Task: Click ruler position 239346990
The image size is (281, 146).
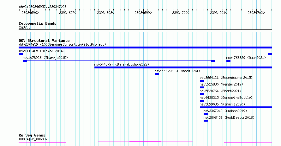Action: [x=143, y=13]
